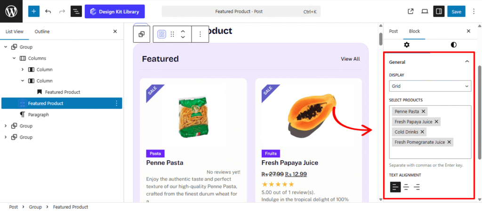The height and width of the screenshot is (211, 482).
Task: Remove the Cold Drinks product tag
Action: [x=422, y=132]
